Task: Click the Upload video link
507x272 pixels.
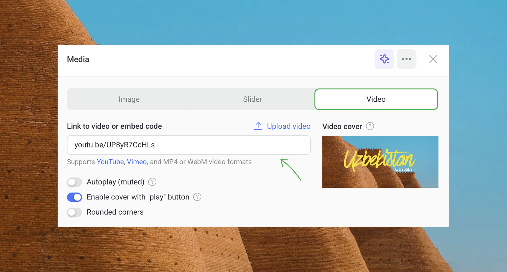Action: pos(288,126)
